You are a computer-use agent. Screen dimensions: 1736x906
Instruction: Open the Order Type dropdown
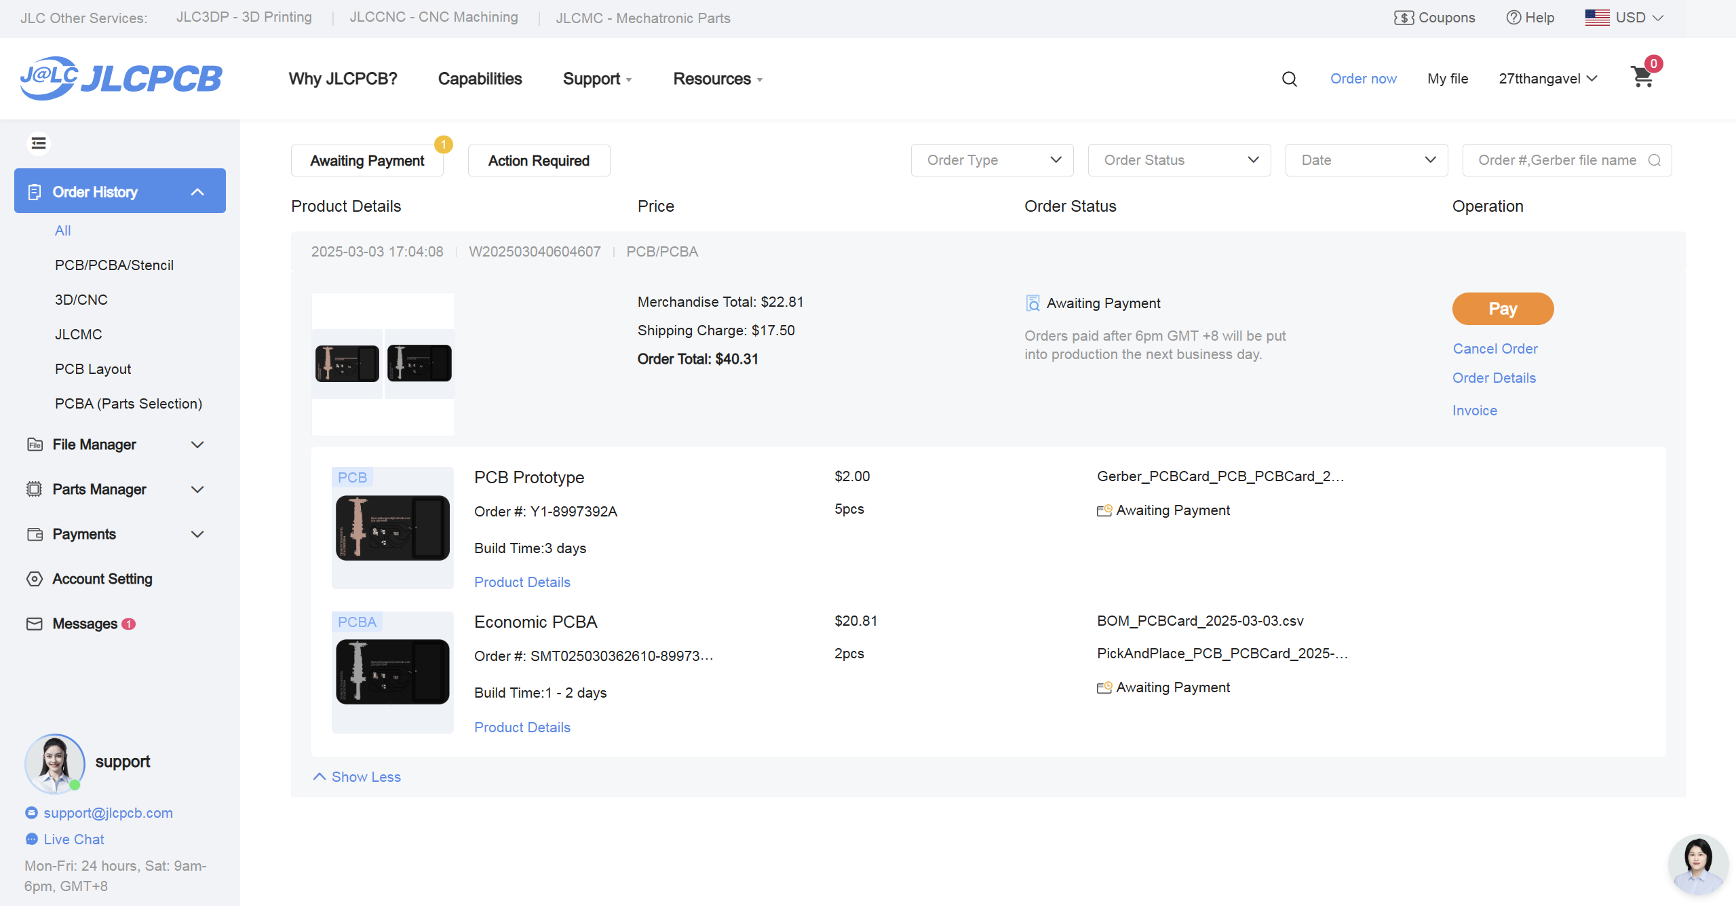tap(992, 160)
